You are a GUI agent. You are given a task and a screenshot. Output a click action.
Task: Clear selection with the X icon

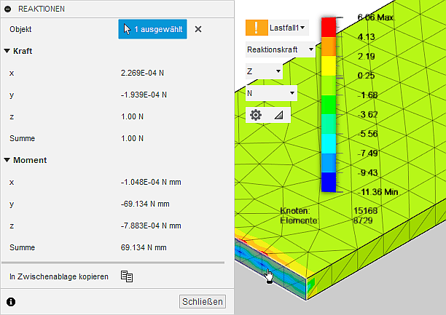coord(198,29)
